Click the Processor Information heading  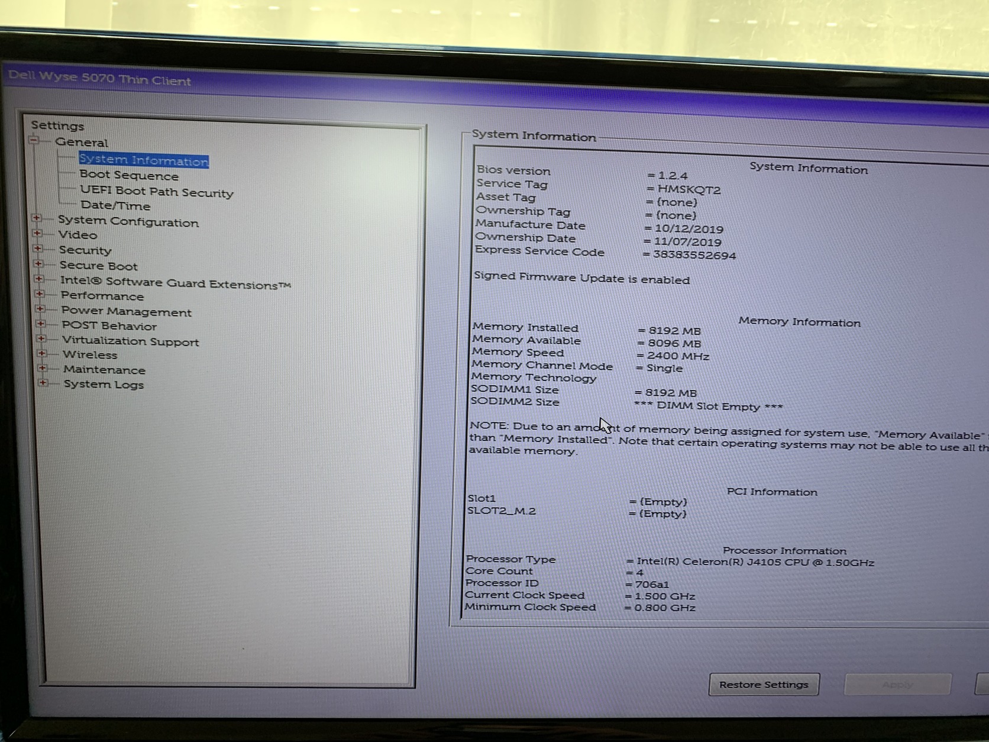tap(784, 551)
